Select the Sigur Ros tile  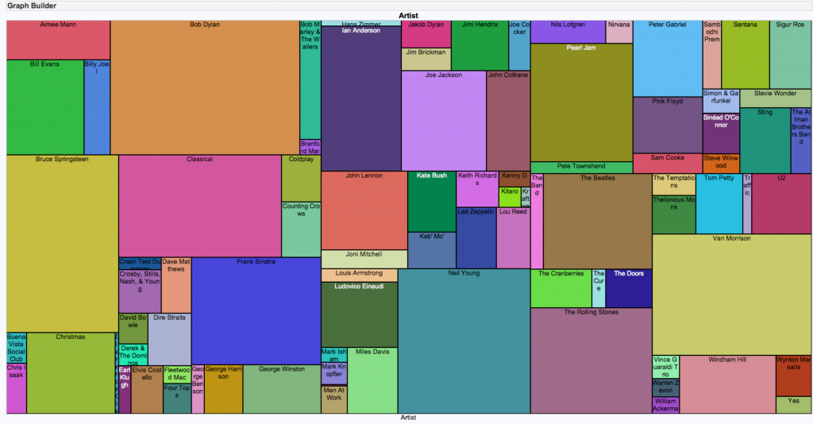click(790, 55)
